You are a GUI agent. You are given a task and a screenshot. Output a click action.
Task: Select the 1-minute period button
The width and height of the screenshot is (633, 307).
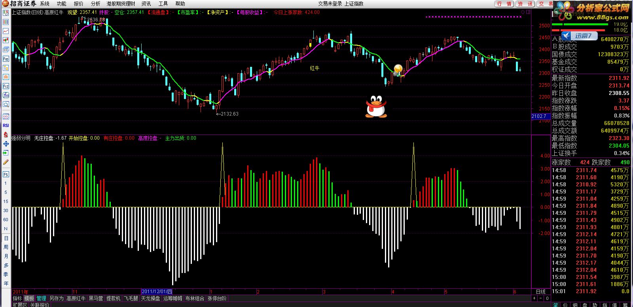(6, 183)
